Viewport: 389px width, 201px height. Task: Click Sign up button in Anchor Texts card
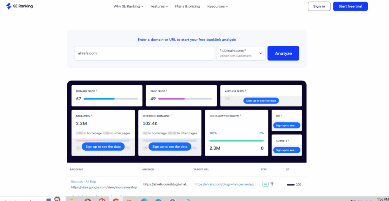pyautogui.click(x=261, y=101)
